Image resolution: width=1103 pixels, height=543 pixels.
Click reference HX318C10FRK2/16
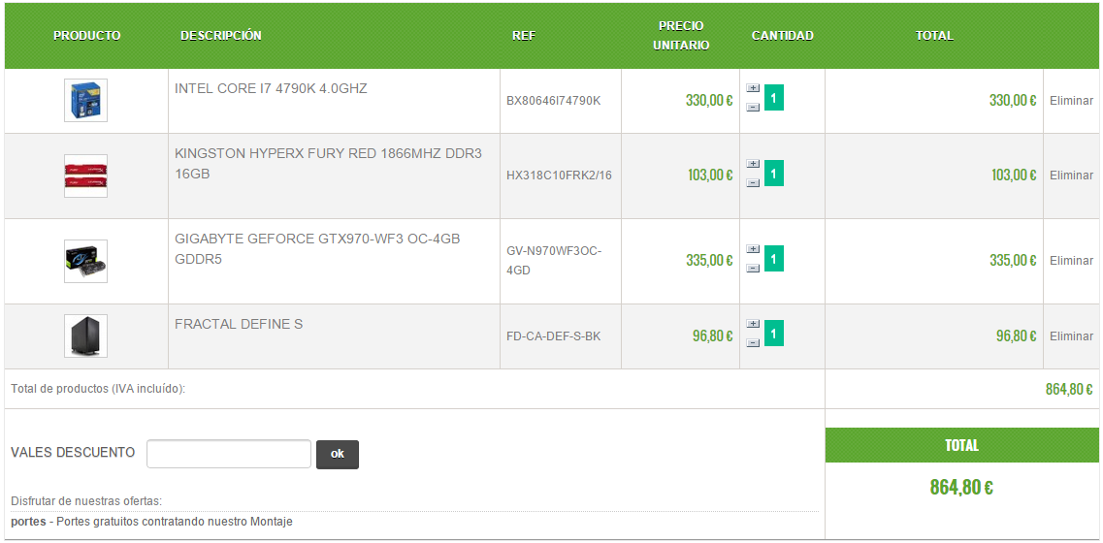coord(559,176)
